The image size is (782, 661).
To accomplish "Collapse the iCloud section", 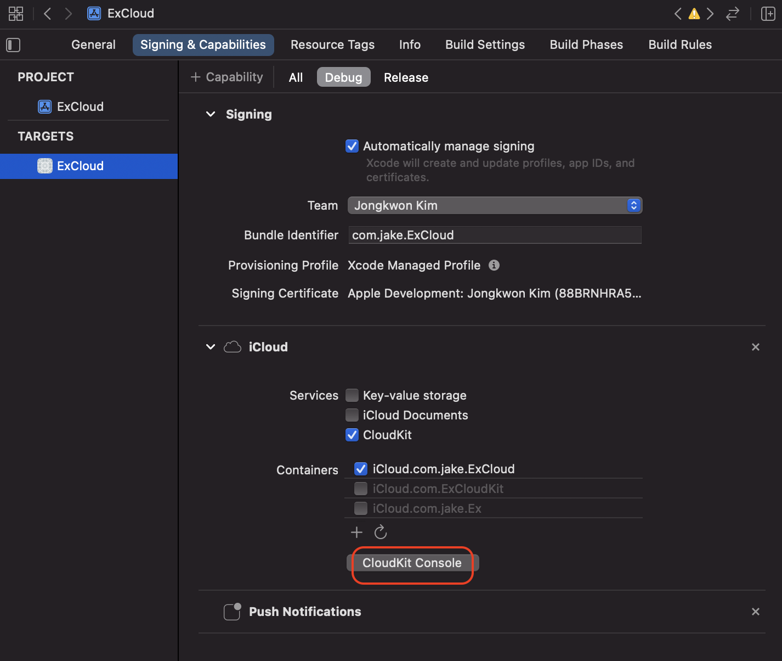I will [211, 347].
